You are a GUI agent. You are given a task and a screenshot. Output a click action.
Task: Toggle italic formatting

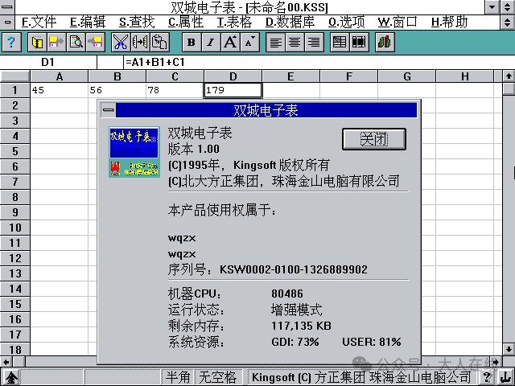pyautogui.click(x=211, y=43)
